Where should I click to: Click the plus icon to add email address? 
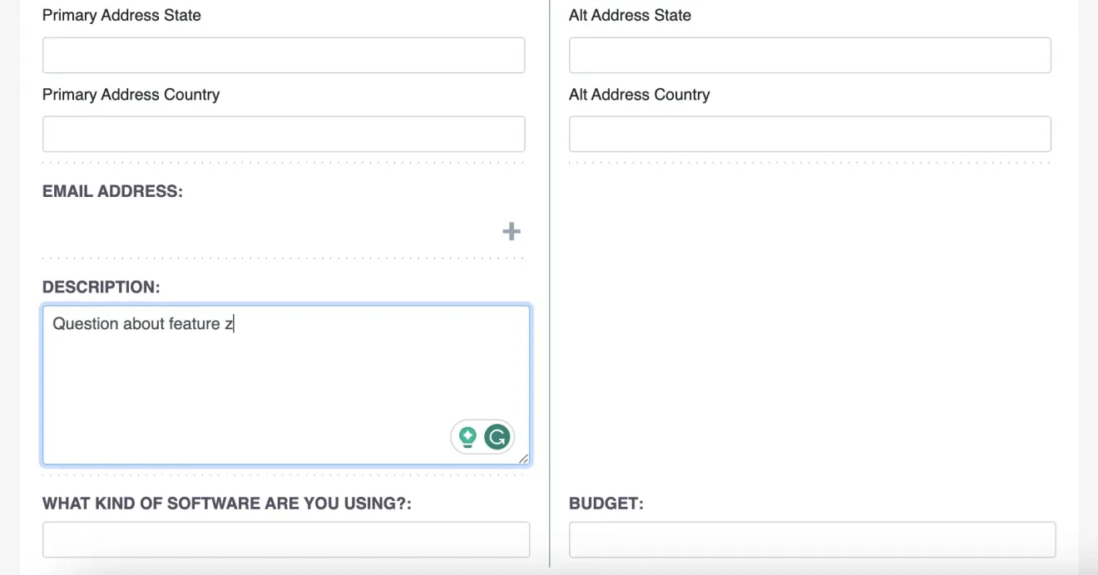[x=511, y=232]
